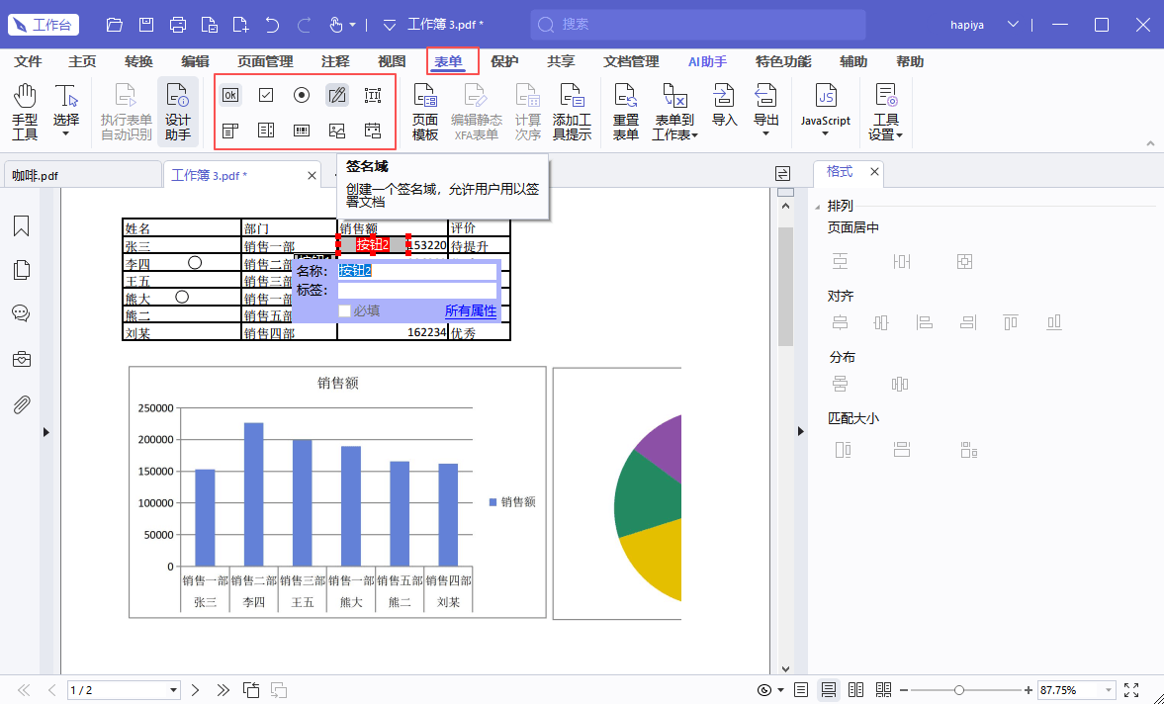Enter full screen mode from status bar
Viewport: 1164px width, 704px height.
click(x=1131, y=690)
